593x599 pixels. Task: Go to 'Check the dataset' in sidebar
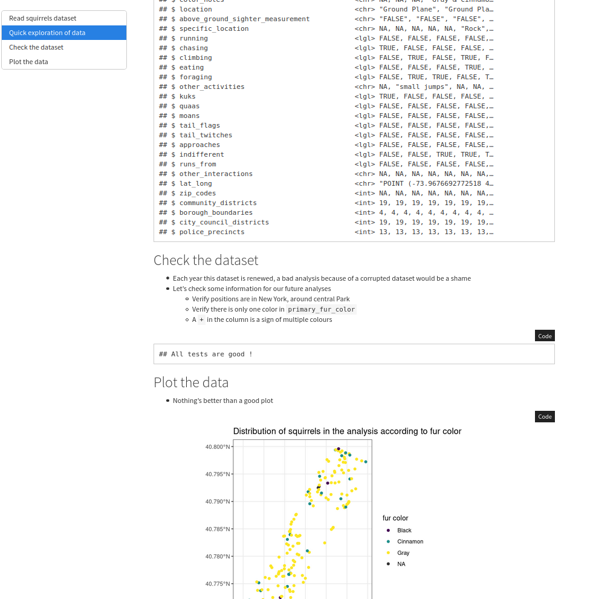point(64,47)
